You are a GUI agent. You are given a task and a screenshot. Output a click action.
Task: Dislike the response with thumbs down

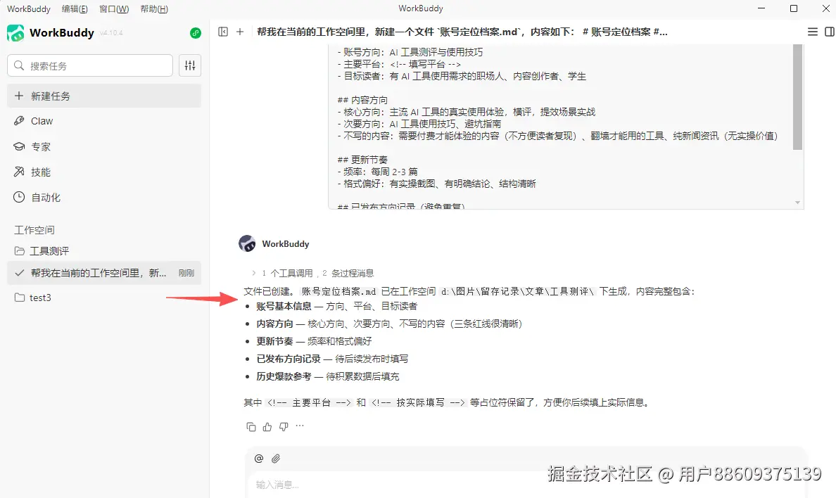284,426
